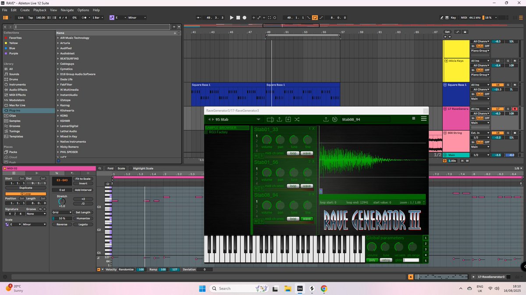Click the tempo field showing 140.00

40,17
